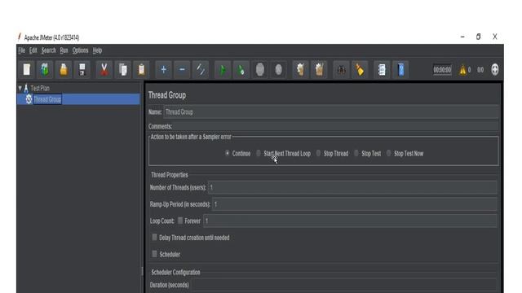Select the Stop Test radio option
Viewport: 522px width, 293px height.
point(356,153)
